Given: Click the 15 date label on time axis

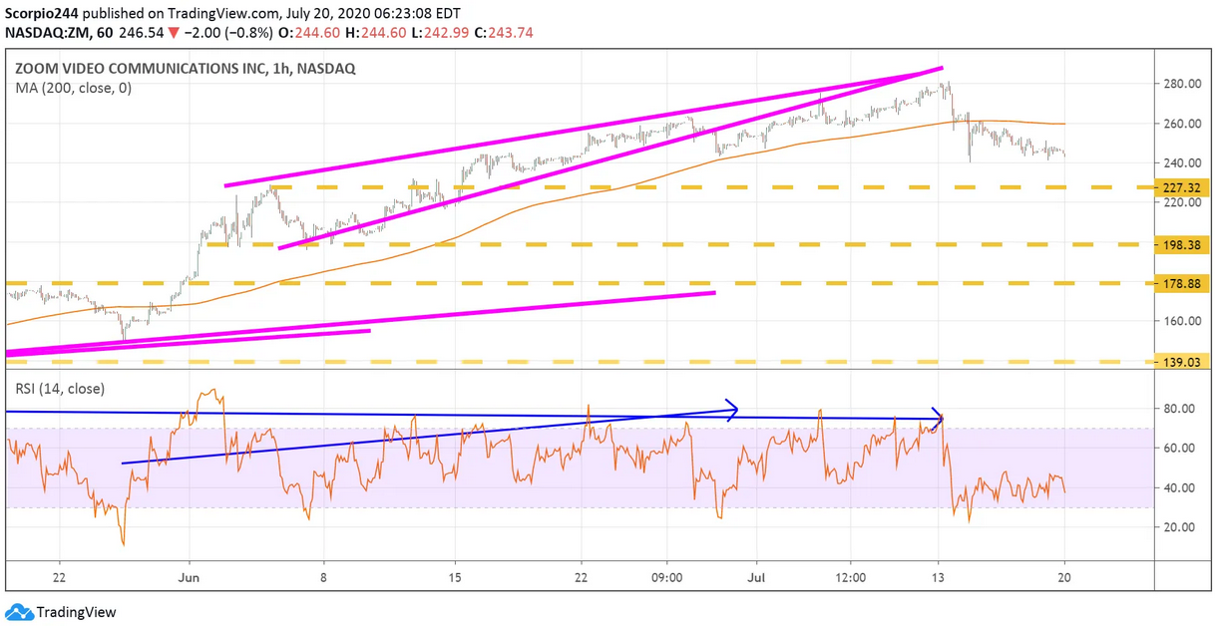Looking at the screenshot, I should [454, 577].
